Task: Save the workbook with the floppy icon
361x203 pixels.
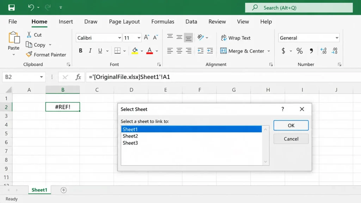Action: (12, 8)
